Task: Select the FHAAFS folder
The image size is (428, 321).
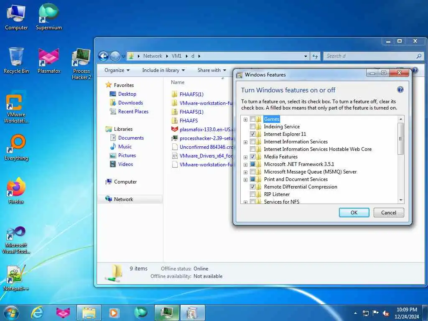Action: (x=189, y=121)
